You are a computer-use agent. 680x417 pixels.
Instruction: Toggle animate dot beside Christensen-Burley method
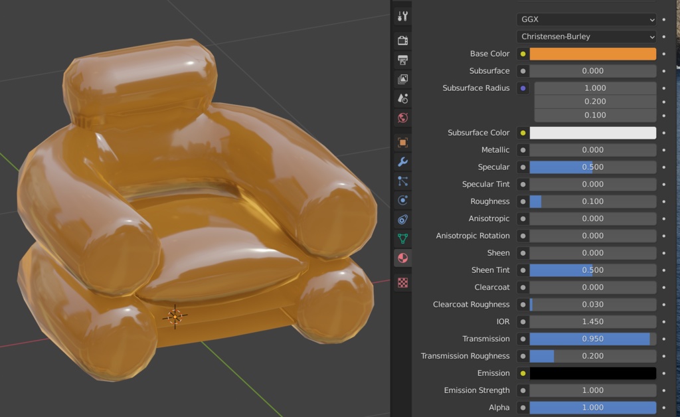(x=664, y=37)
